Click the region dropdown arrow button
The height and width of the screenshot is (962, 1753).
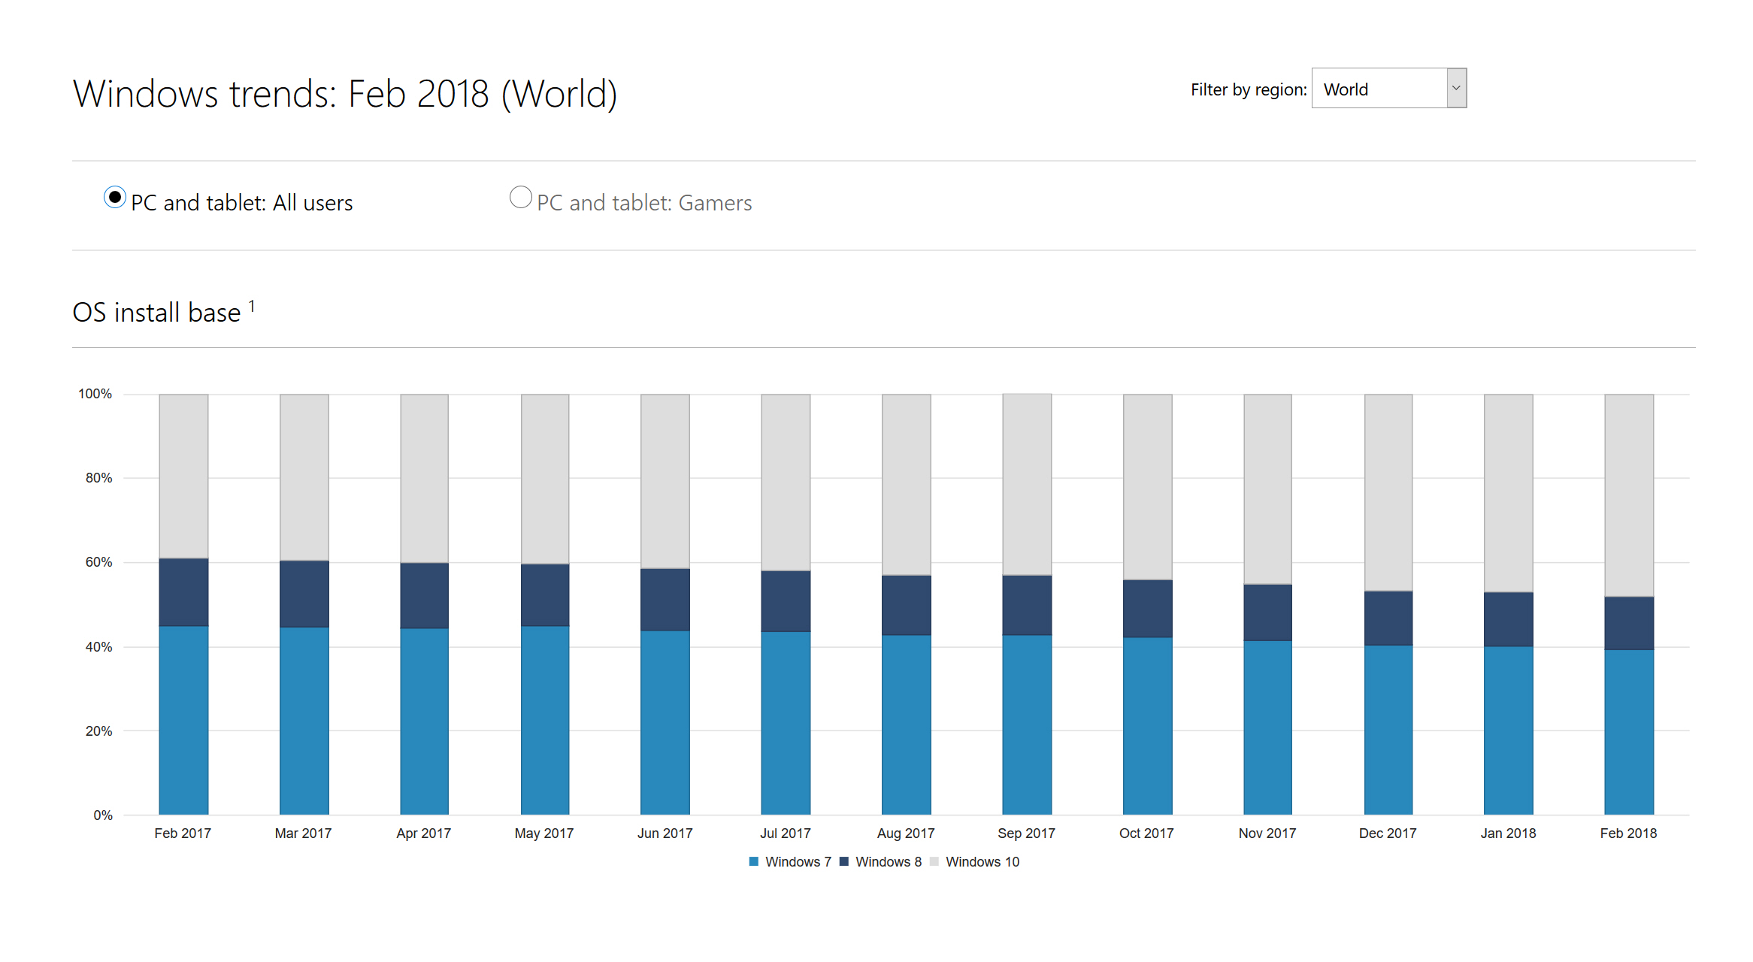tap(1456, 89)
